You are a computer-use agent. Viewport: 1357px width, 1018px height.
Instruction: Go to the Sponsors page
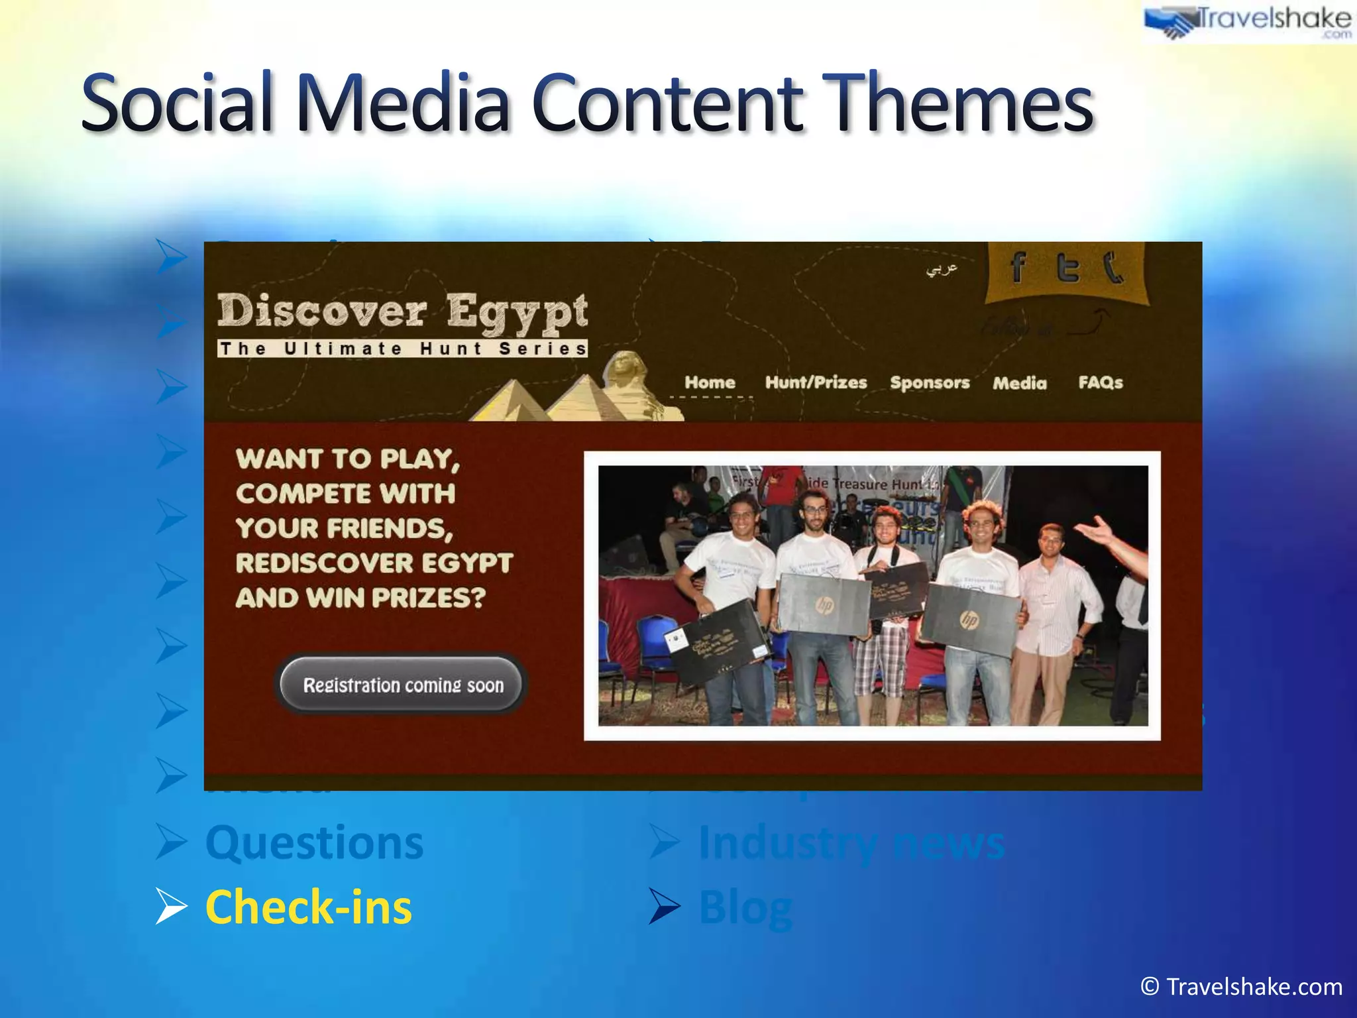930,382
